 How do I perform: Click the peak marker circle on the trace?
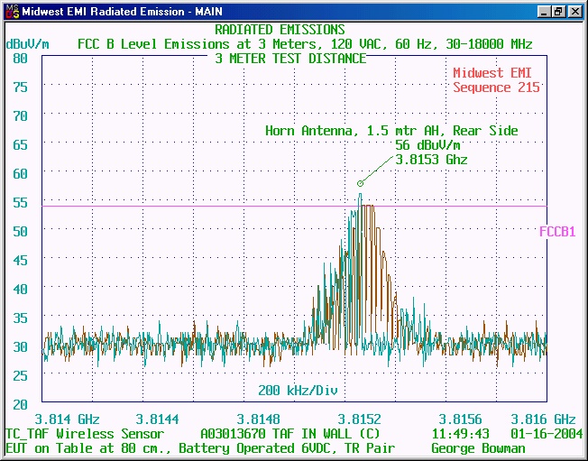tap(360, 183)
